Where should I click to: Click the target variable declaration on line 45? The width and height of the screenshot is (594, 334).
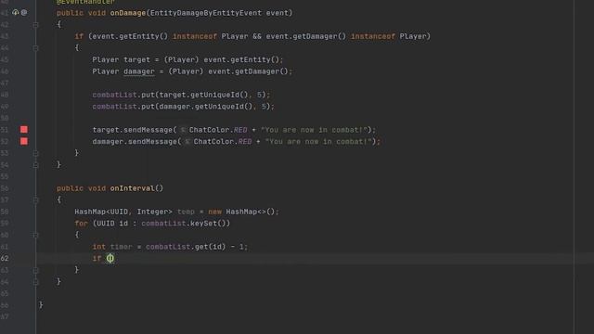[137, 59]
